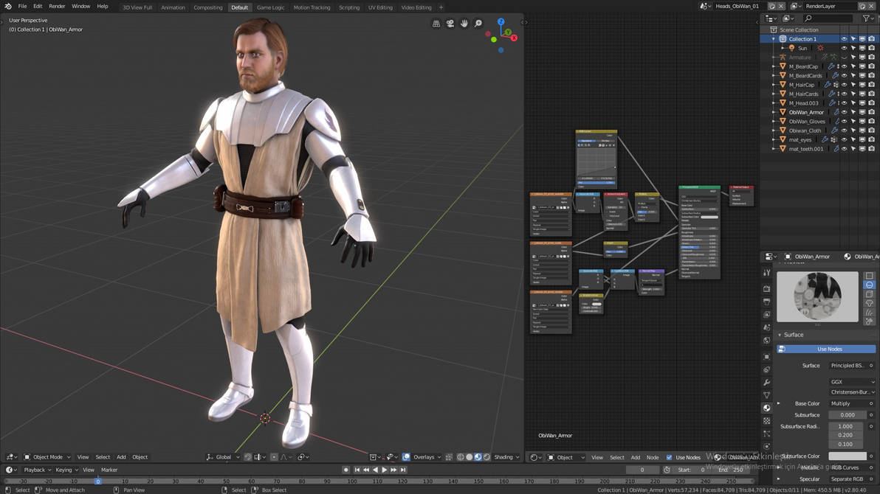The width and height of the screenshot is (880, 494).
Task: Toggle X-ray display in viewport header
Action: (449, 457)
